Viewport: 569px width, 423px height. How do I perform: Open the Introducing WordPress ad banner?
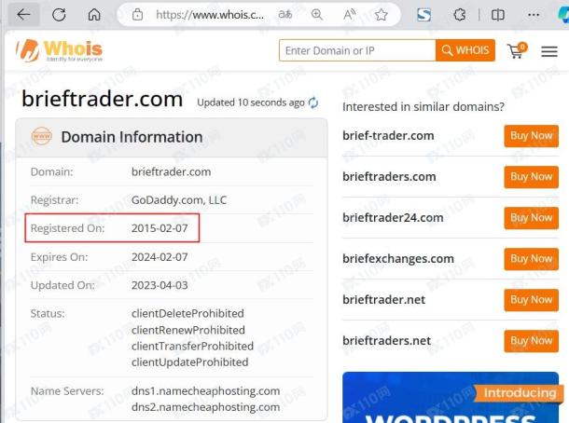coord(451,397)
